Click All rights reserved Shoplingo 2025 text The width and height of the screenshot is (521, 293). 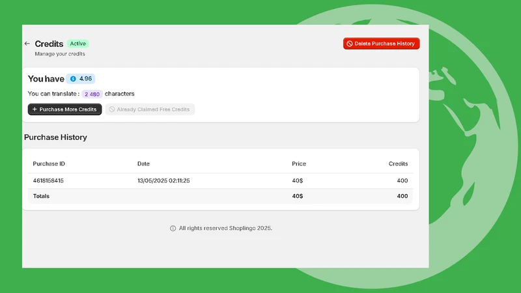pyautogui.click(x=225, y=229)
